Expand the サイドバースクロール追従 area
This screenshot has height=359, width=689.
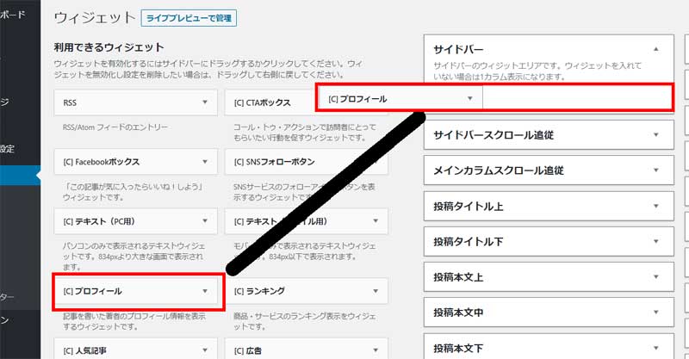click(x=656, y=135)
